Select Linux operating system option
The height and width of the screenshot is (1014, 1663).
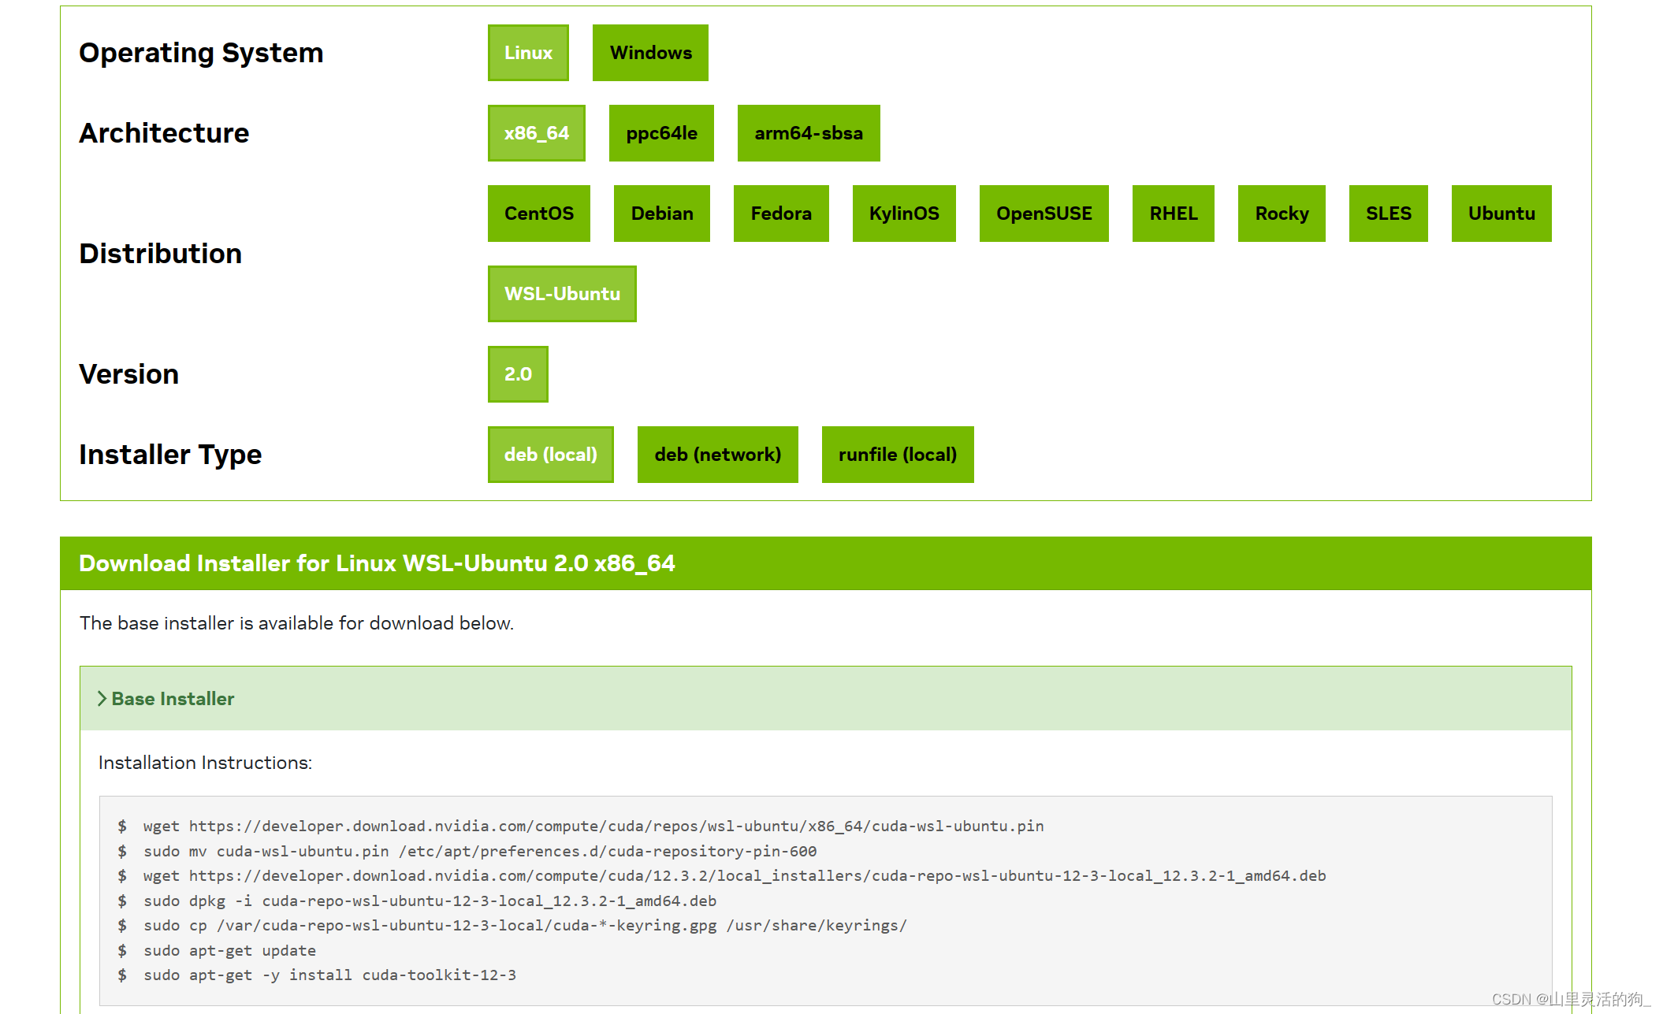click(x=531, y=54)
